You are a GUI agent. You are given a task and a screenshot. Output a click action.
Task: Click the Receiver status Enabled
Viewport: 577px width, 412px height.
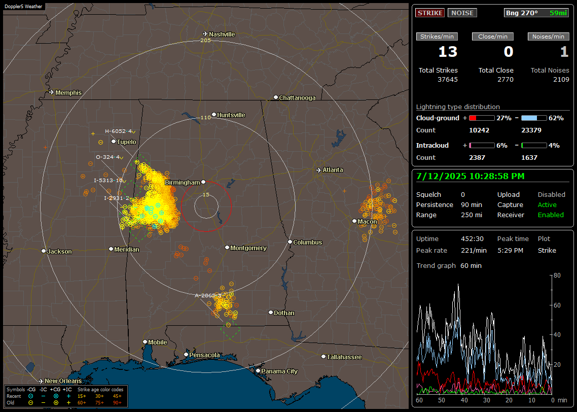pos(551,215)
